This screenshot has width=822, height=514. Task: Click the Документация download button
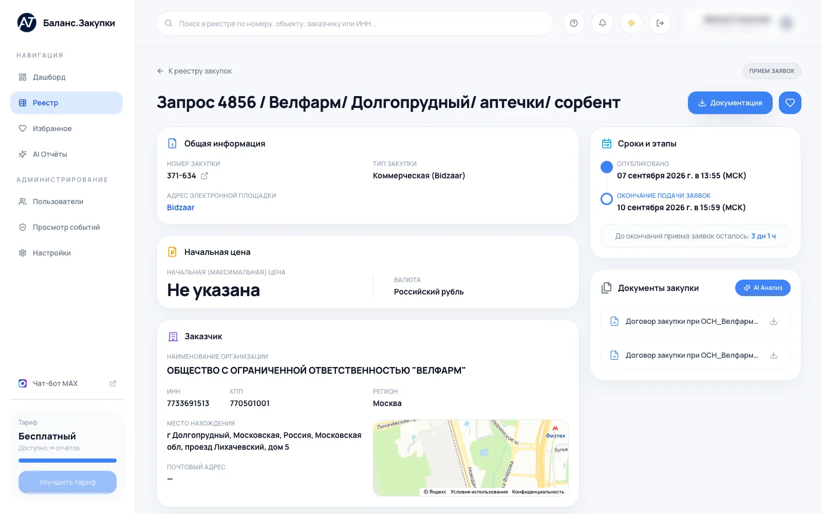(x=730, y=103)
